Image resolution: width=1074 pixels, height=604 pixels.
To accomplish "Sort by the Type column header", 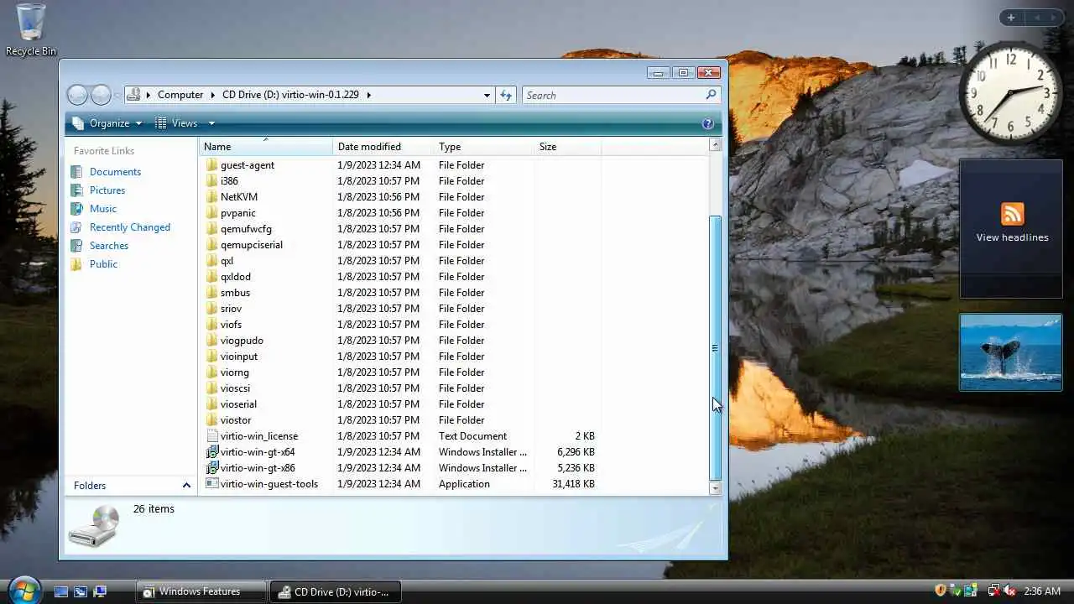I will (483, 147).
